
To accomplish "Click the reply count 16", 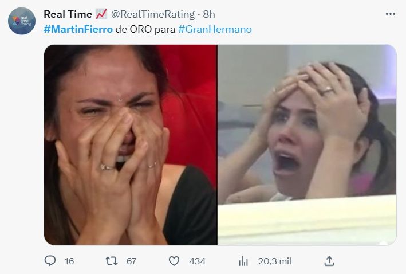I will [69, 261].
